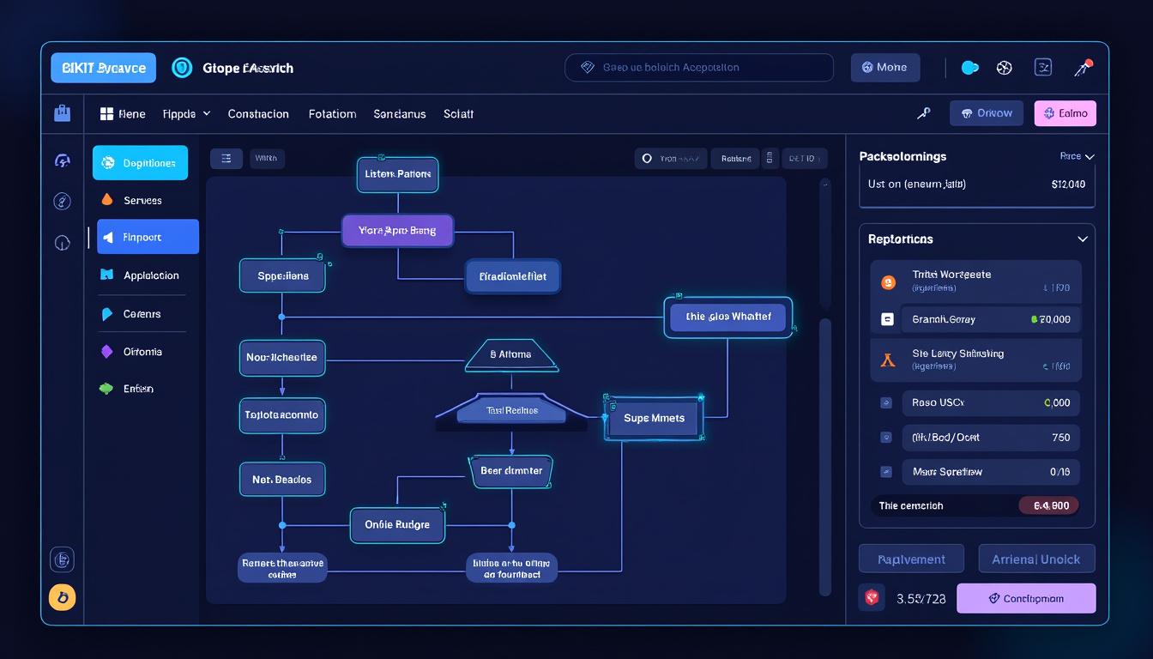1153x659 pixels.
Task: Open the Fotatiom menu
Action: pyautogui.click(x=332, y=113)
